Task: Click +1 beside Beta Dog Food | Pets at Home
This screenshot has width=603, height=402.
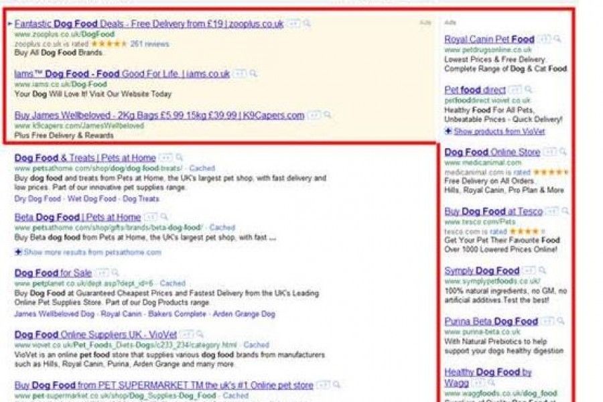Action: tap(151, 217)
